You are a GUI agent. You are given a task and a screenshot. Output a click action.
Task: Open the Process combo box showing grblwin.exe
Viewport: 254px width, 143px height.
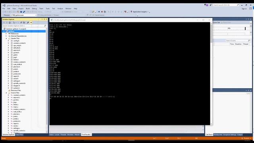24,15
